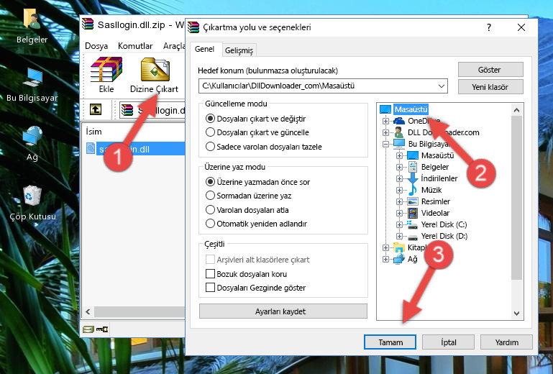Choose 'Sormadan üzerine yaz' radio button
This screenshot has height=374, width=553.
tap(211, 196)
